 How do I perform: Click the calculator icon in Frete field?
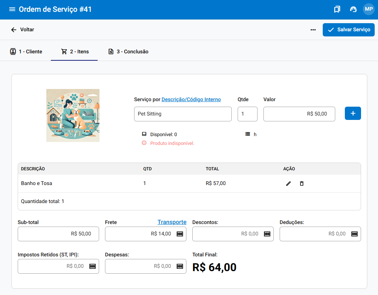180,234
